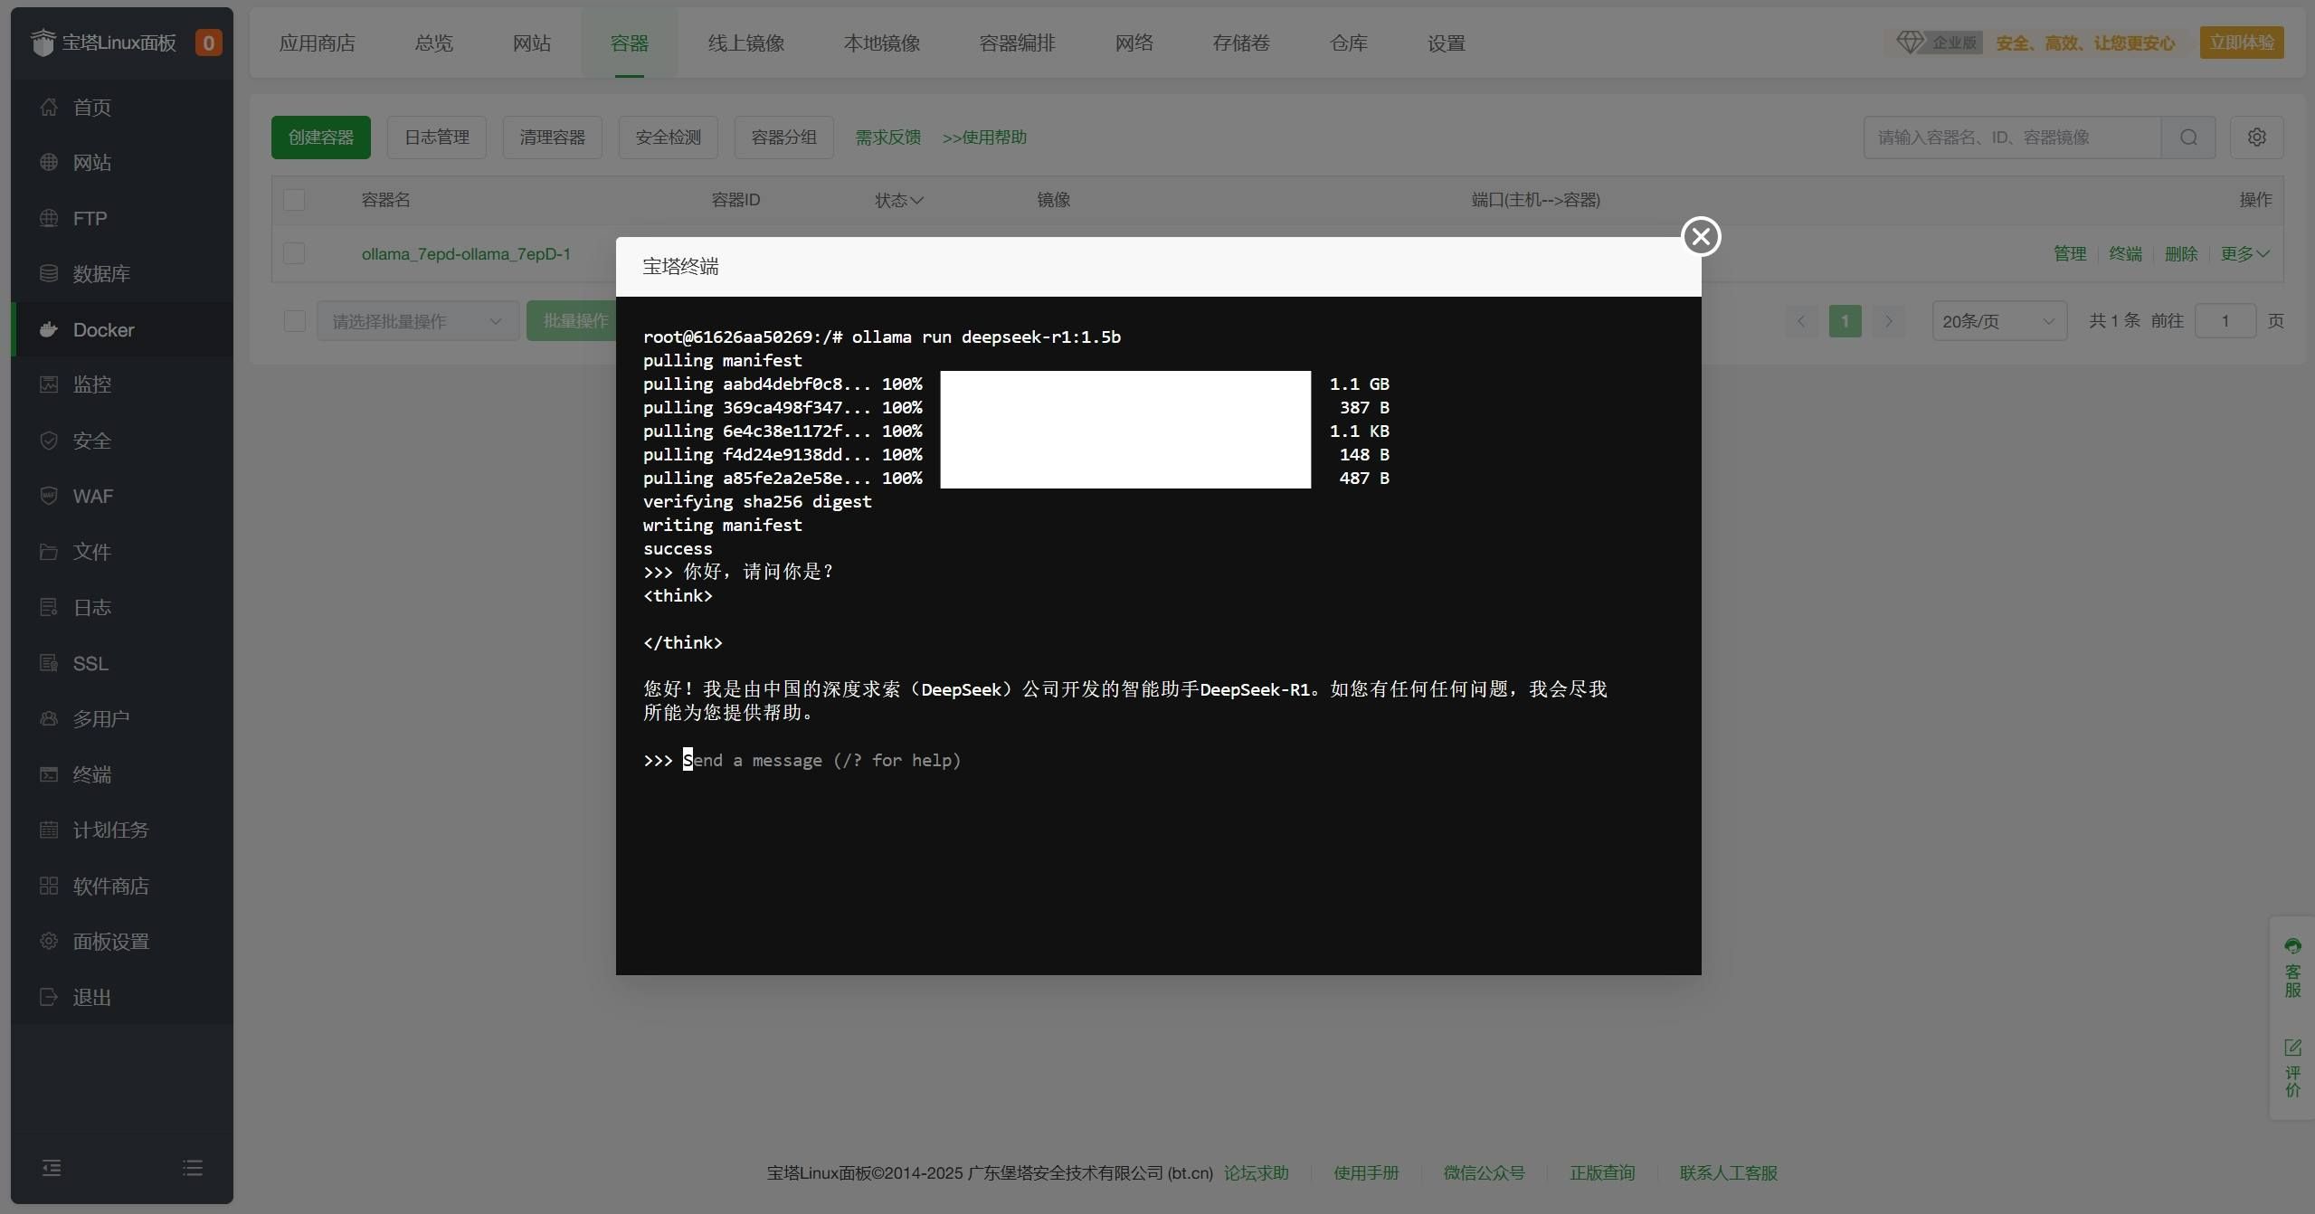2315x1214 pixels.
Task: Collapse sidebar via bottom-left icon
Action: point(52,1168)
